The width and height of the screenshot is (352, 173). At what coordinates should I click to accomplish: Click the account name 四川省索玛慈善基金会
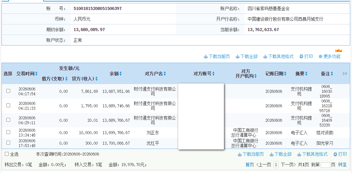tap(268, 8)
